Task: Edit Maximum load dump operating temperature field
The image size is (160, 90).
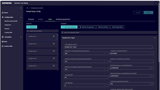Action: tap(86, 61)
